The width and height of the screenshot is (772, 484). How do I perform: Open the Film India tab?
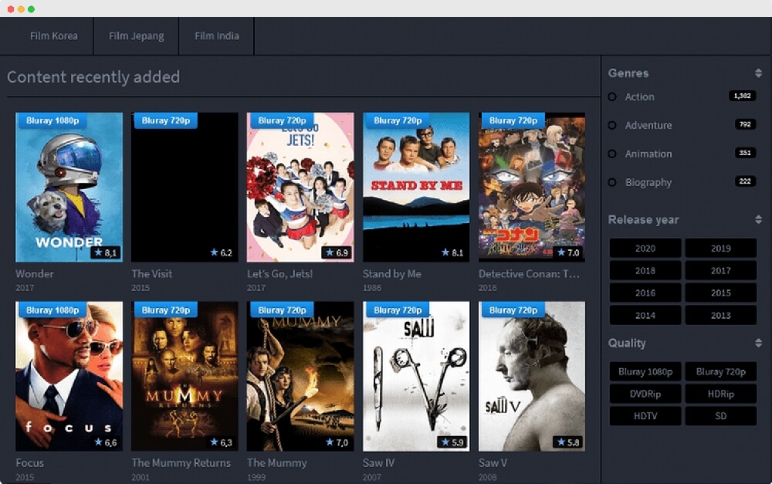click(217, 36)
